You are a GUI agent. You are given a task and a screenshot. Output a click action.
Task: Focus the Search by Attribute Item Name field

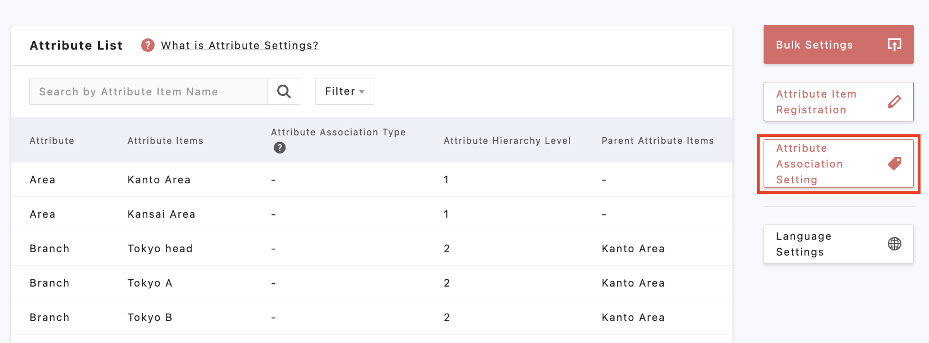pos(148,91)
